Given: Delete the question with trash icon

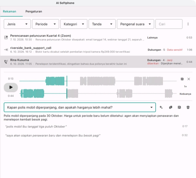Looking at the screenshot, I should pyautogui.click(x=188, y=107).
